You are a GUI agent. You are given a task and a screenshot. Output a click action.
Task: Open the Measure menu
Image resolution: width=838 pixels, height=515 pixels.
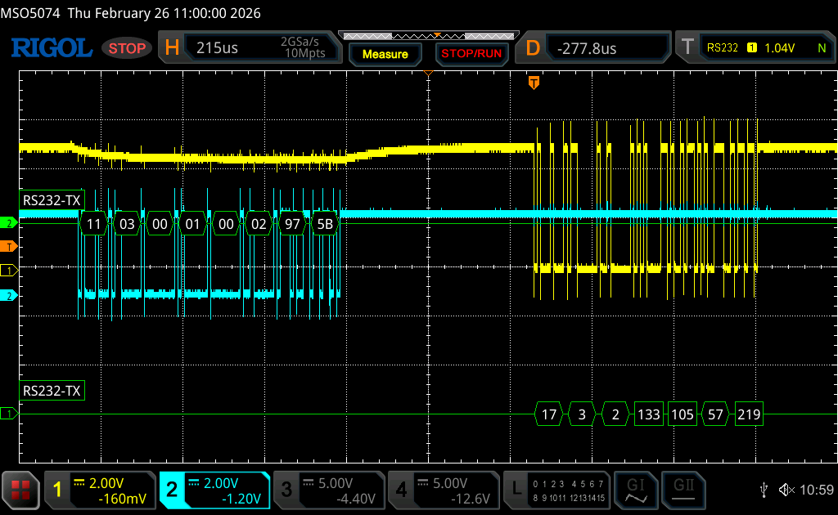coord(385,54)
